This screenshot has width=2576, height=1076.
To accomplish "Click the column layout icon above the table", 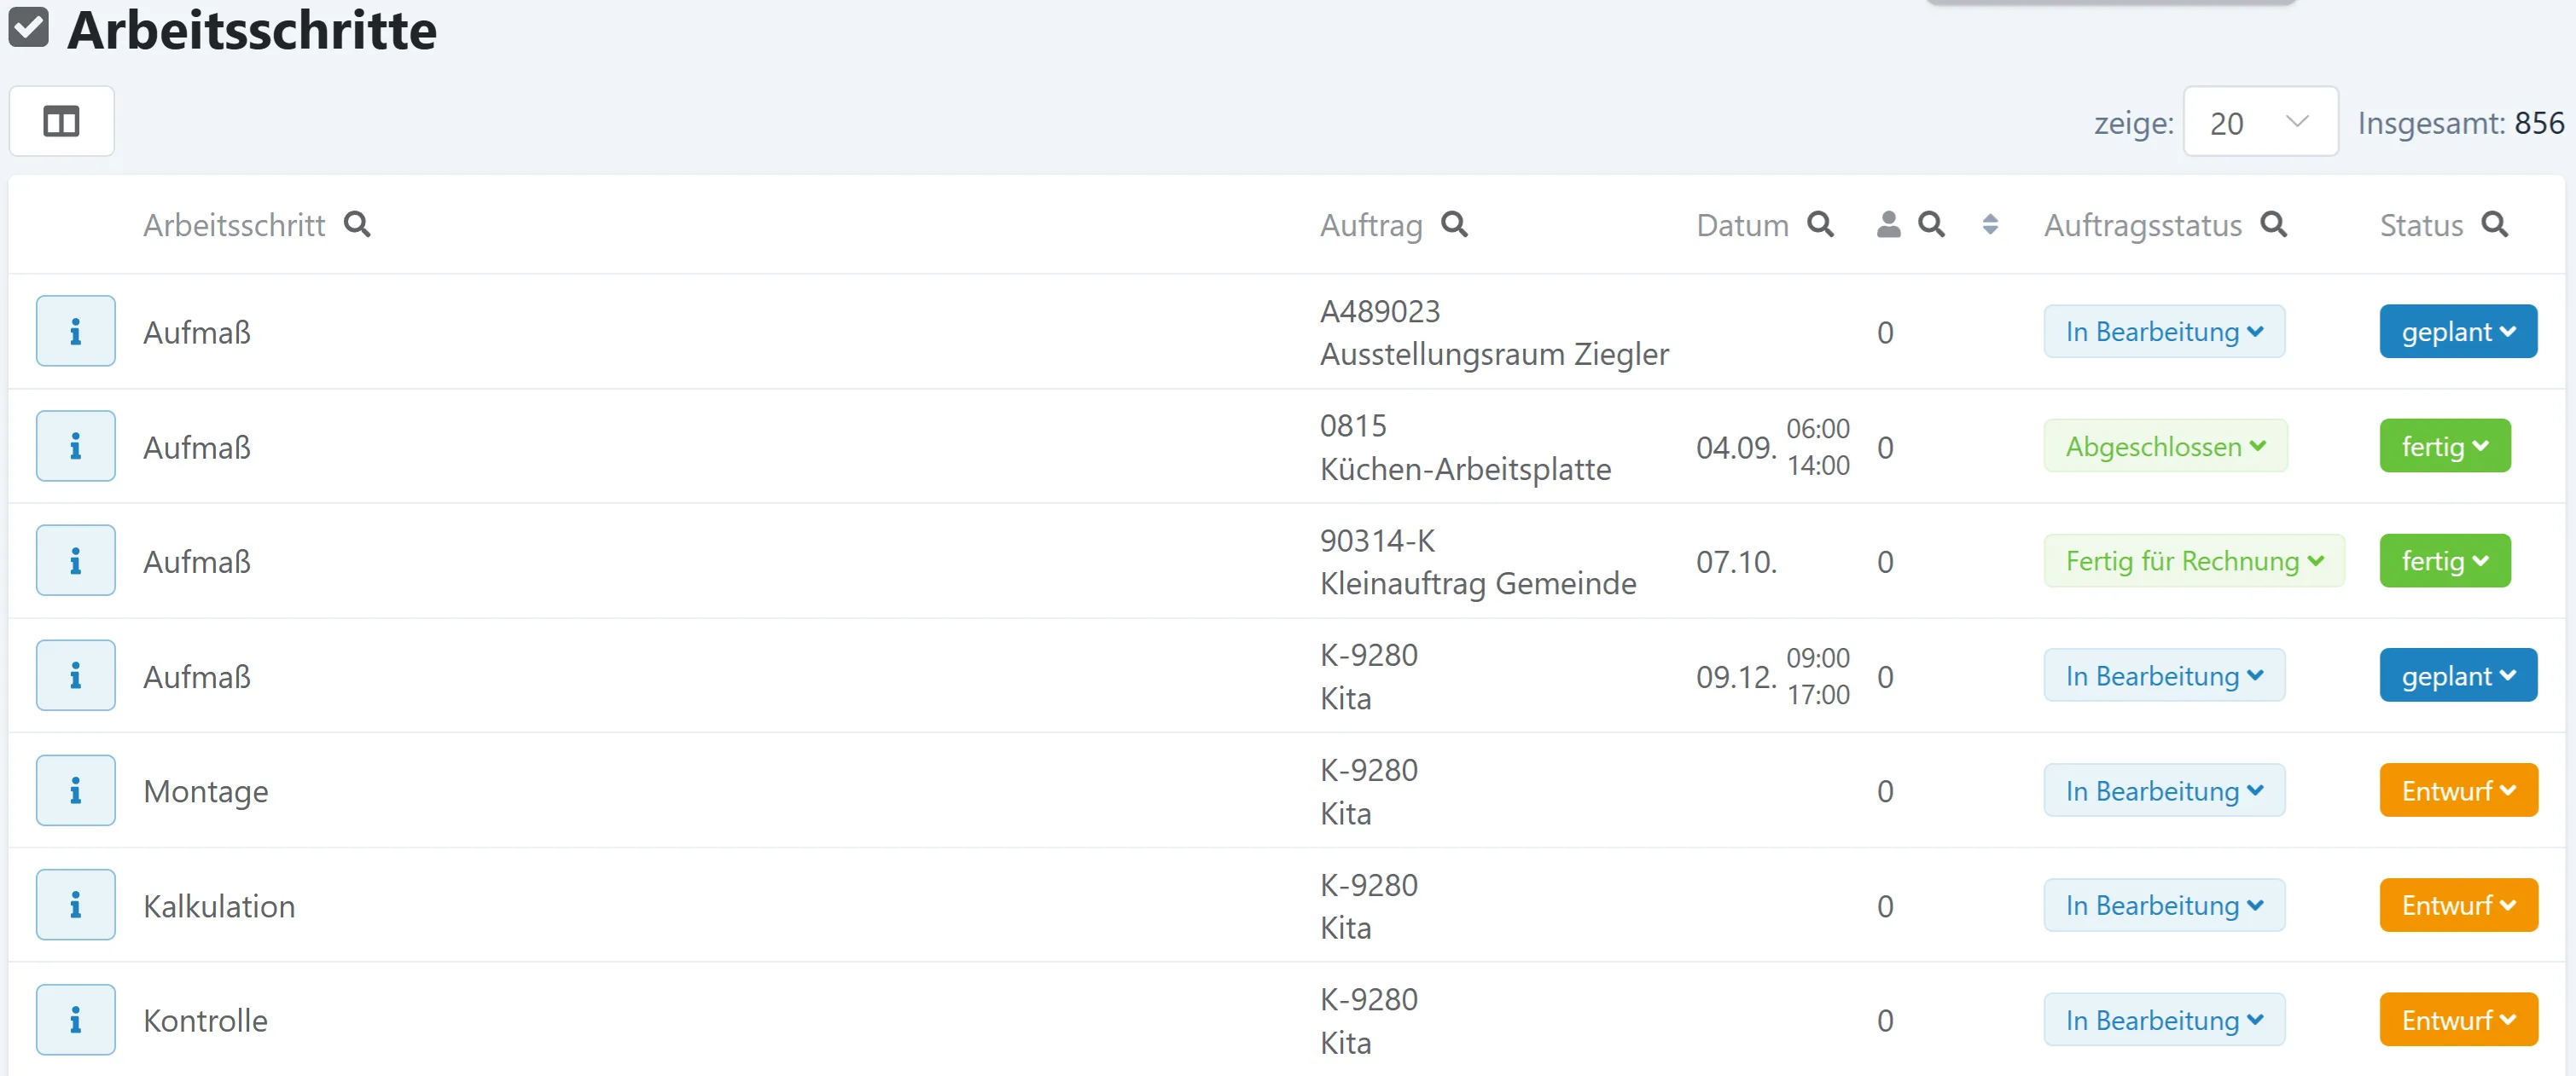I will click(x=61, y=121).
